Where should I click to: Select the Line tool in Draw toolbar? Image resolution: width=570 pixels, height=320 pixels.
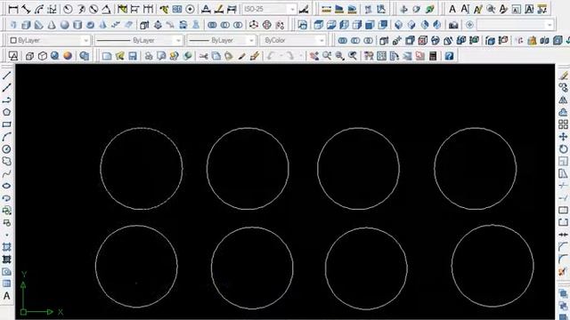pos(6,76)
